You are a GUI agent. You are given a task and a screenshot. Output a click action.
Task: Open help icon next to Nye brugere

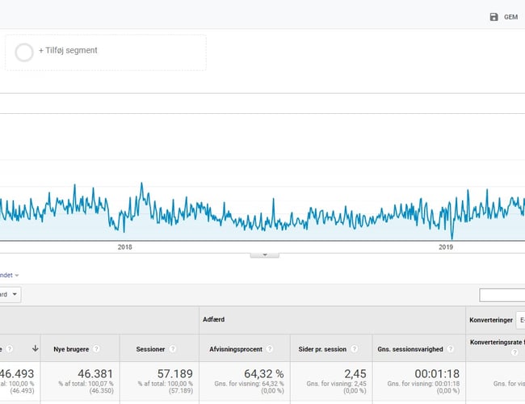coord(96,349)
